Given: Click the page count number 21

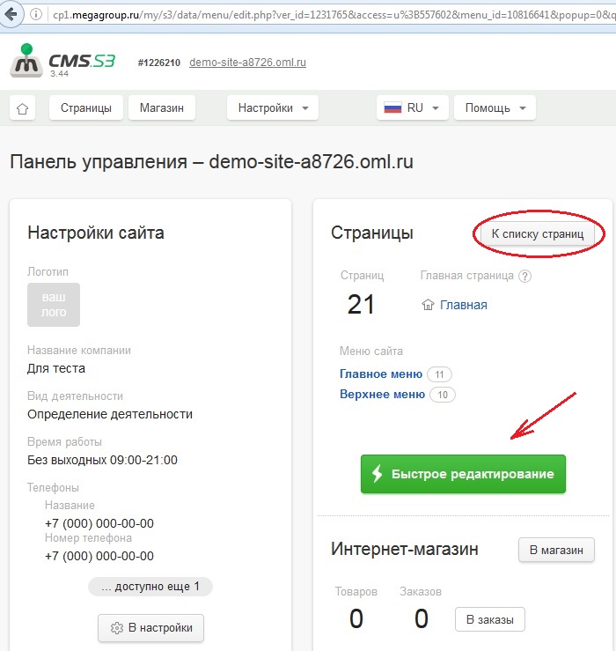Looking at the screenshot, I should click(361, 304).
